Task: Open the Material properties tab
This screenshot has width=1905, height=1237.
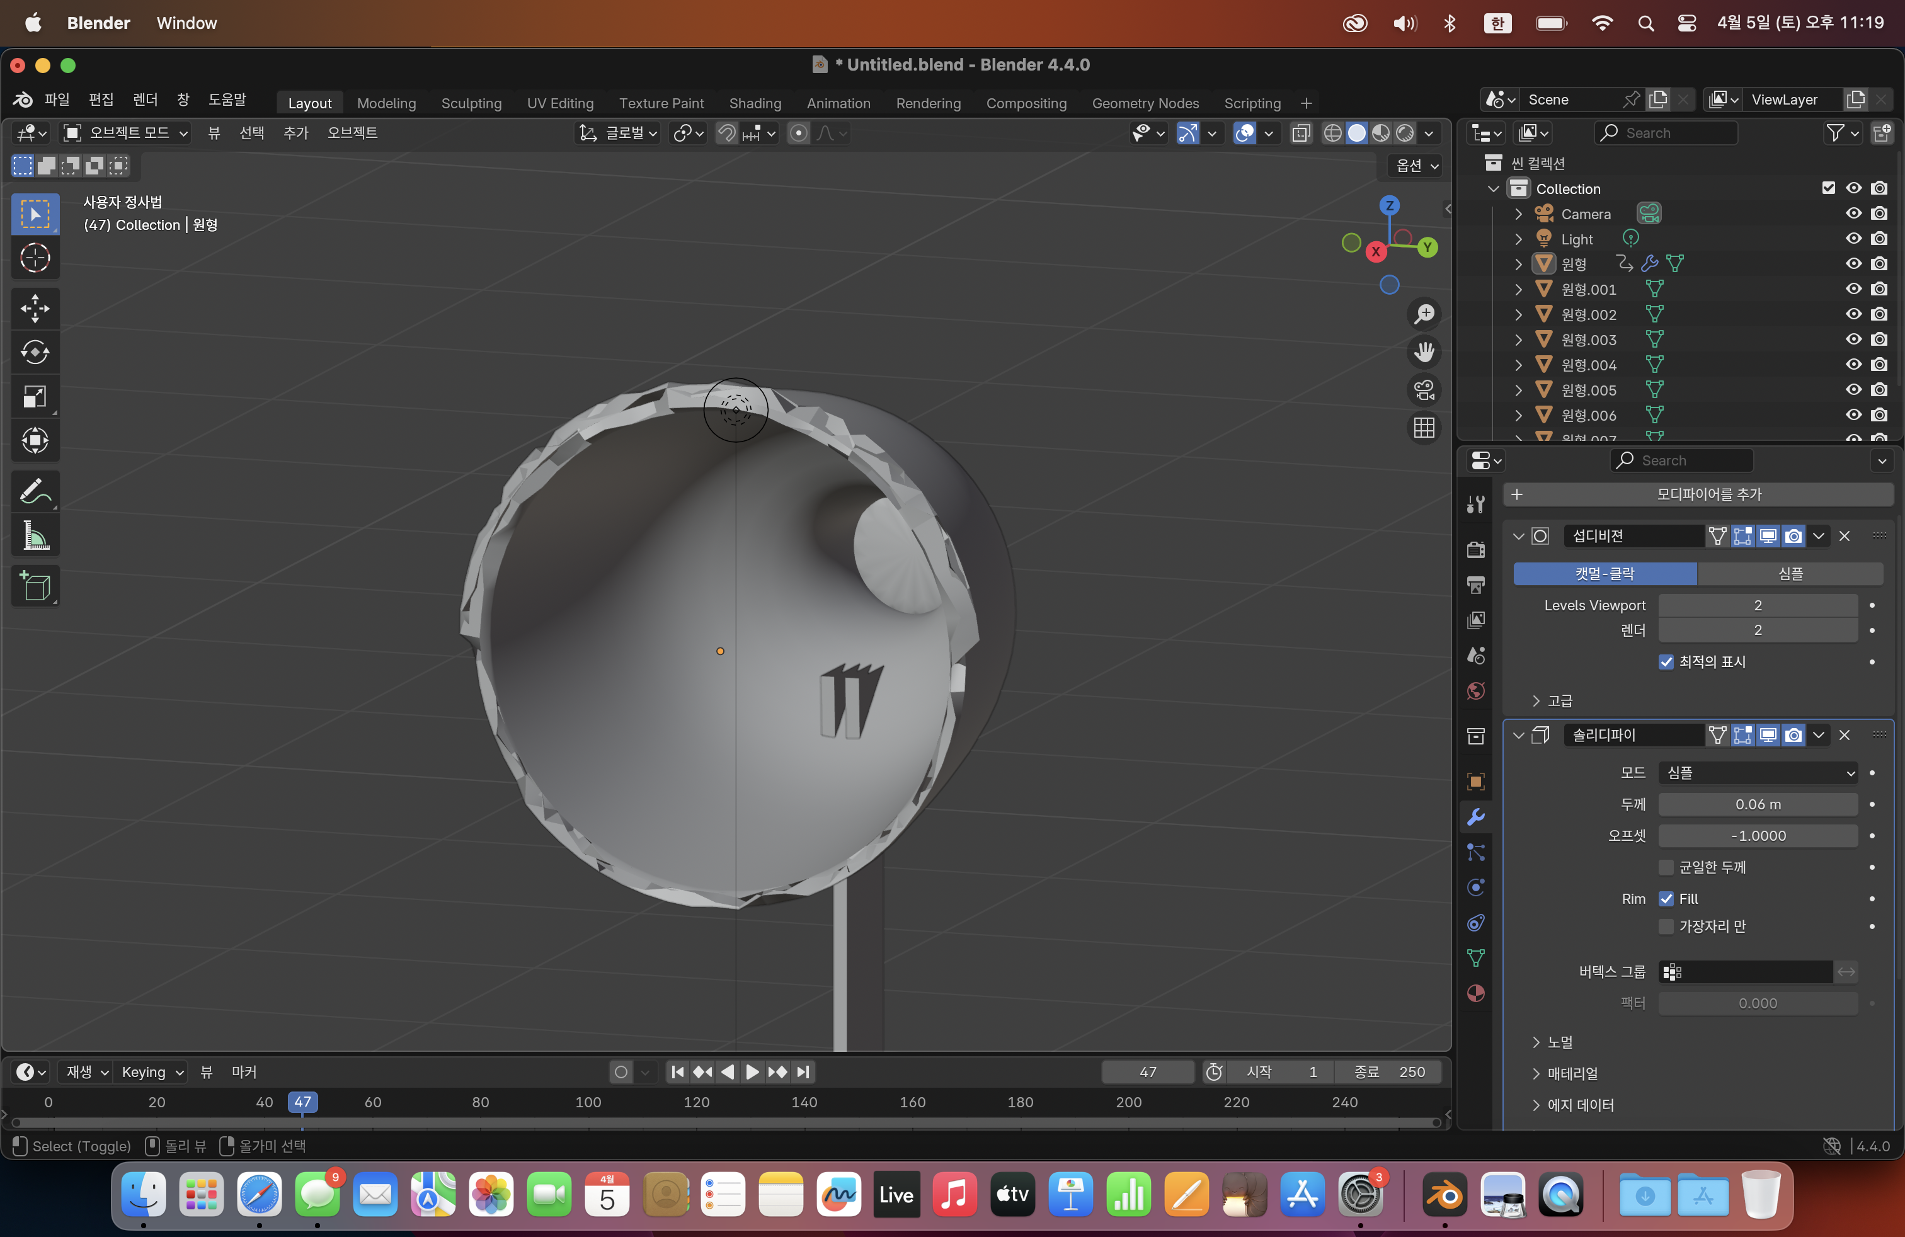Action: click(x=1476, y=993)
